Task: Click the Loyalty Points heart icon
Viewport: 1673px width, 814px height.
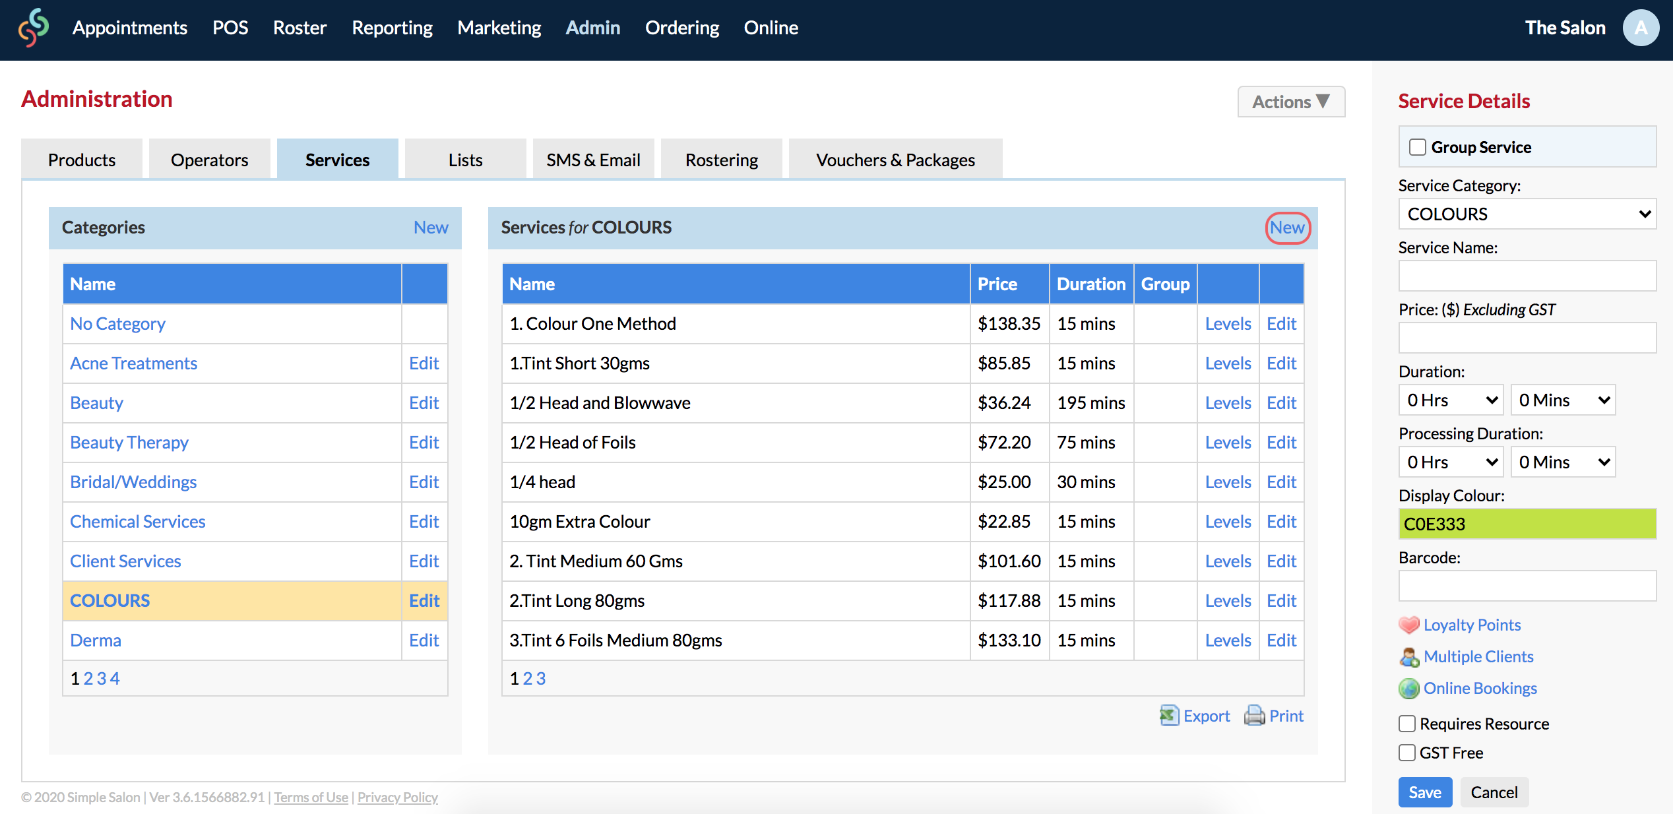Action: point(1408,625)
